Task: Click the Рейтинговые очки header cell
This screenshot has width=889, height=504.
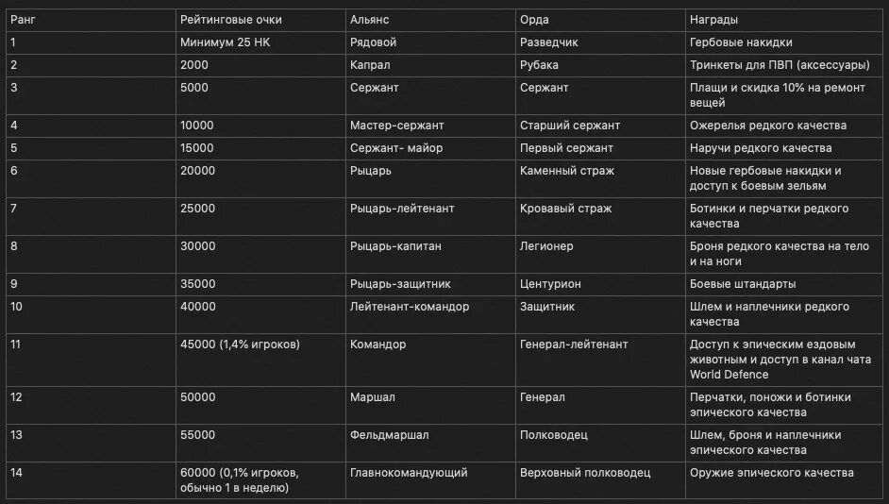Action: coord(260,20)
